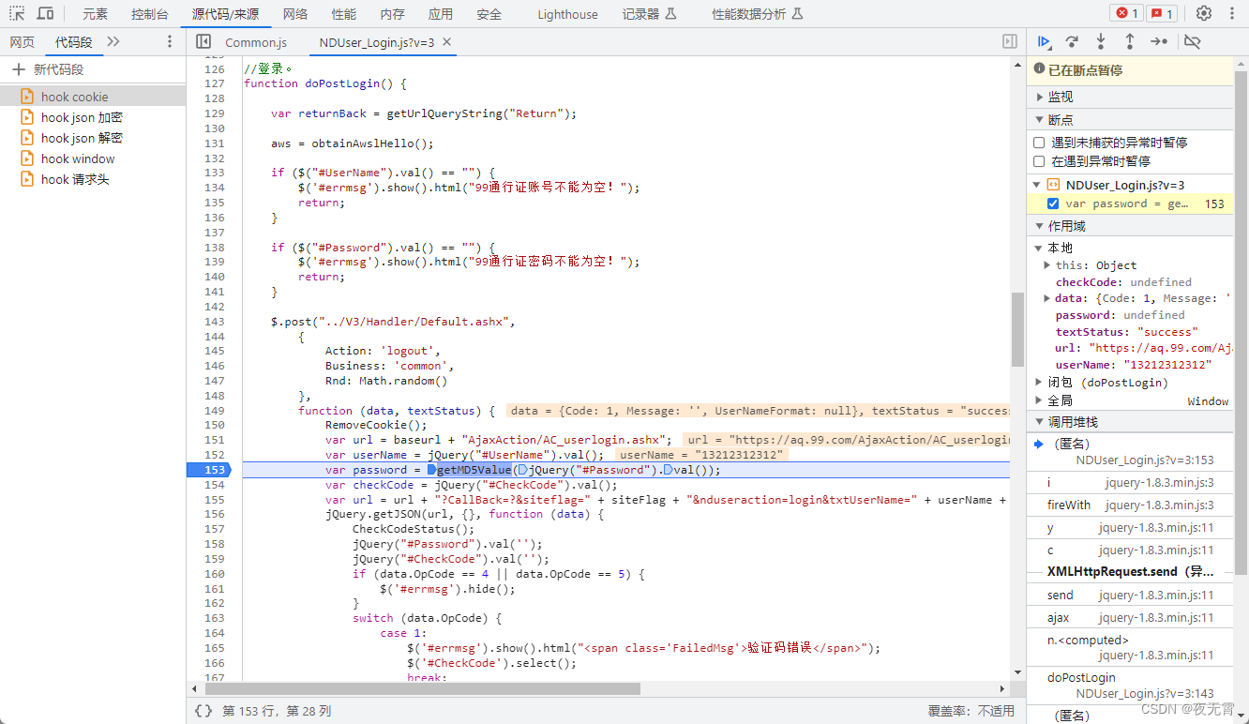This screenshot has height=724, width=1249.
Task: Expand the data scope variable
Action: (1047, 298)
